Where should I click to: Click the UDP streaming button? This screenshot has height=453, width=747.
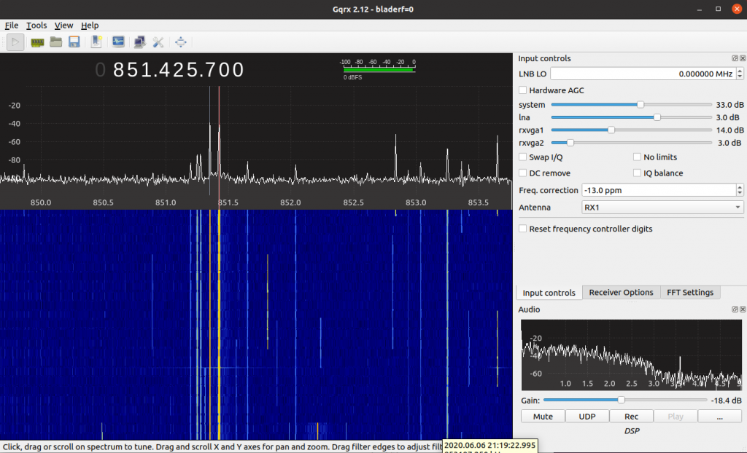tap(587, 417)
